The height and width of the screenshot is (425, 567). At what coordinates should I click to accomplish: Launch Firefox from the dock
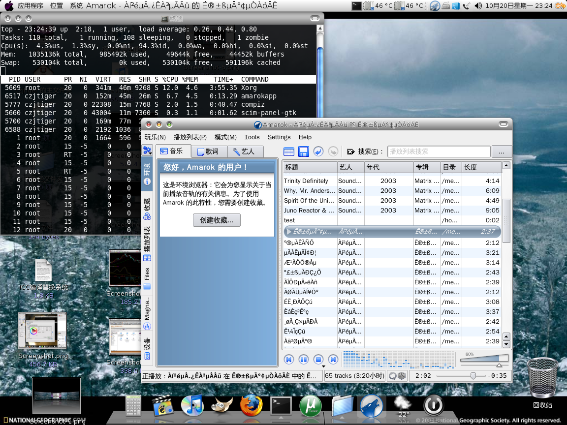click(251, 405)
